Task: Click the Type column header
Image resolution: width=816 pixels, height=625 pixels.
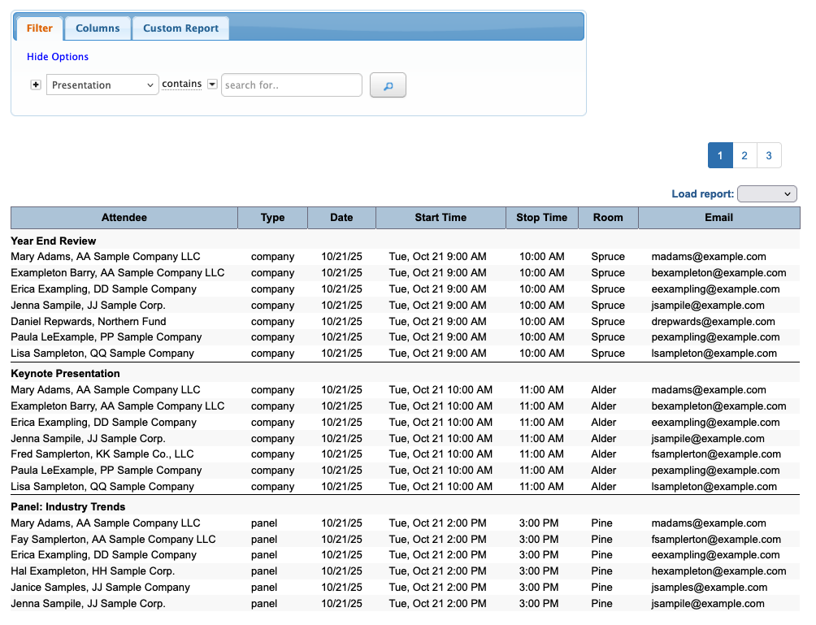Action: coord(273,218)
